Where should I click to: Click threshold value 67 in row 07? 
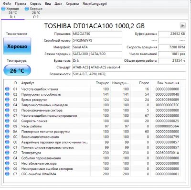pos(147,115)
